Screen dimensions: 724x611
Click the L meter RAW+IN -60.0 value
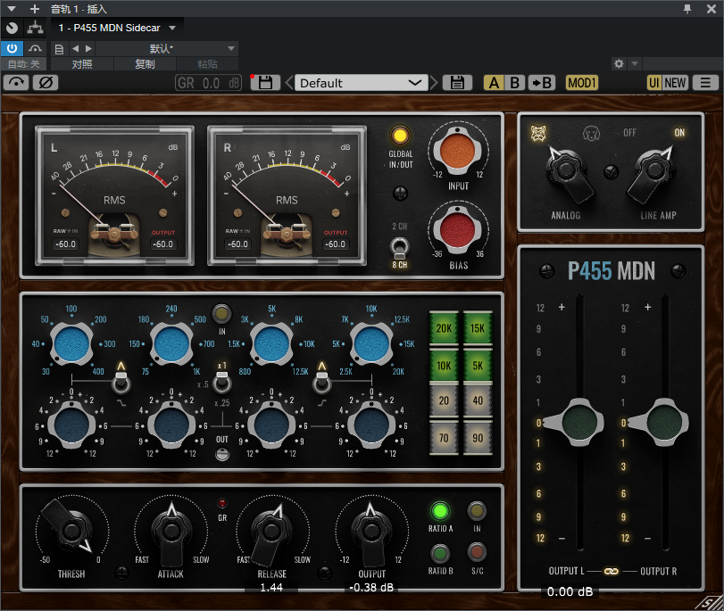click(x=65, y=244)
